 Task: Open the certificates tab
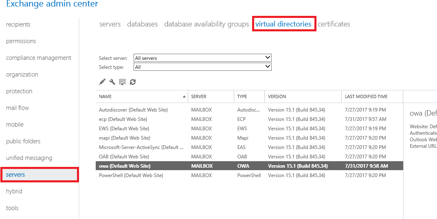pyautogui.click(x=334, y=24)
